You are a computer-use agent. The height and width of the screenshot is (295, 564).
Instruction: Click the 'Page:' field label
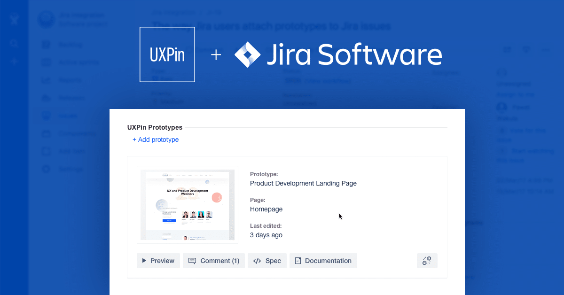(x=258, y=200)
